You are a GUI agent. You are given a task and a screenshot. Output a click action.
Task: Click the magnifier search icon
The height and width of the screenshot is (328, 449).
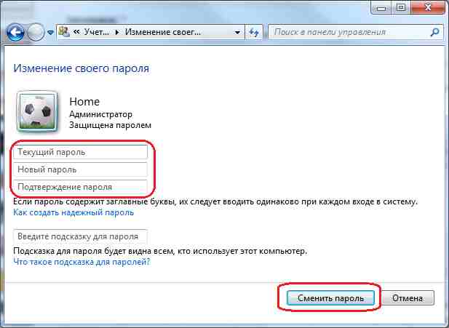click(x=434, y=32)
